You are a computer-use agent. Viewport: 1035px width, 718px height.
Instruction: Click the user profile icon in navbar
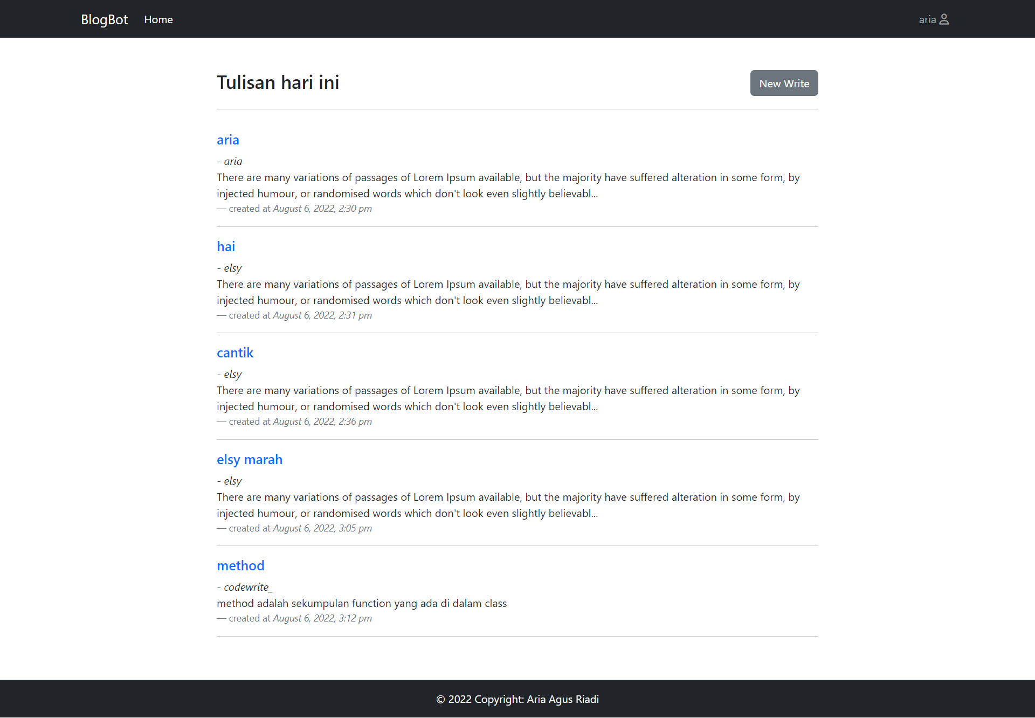click(944, 19)
